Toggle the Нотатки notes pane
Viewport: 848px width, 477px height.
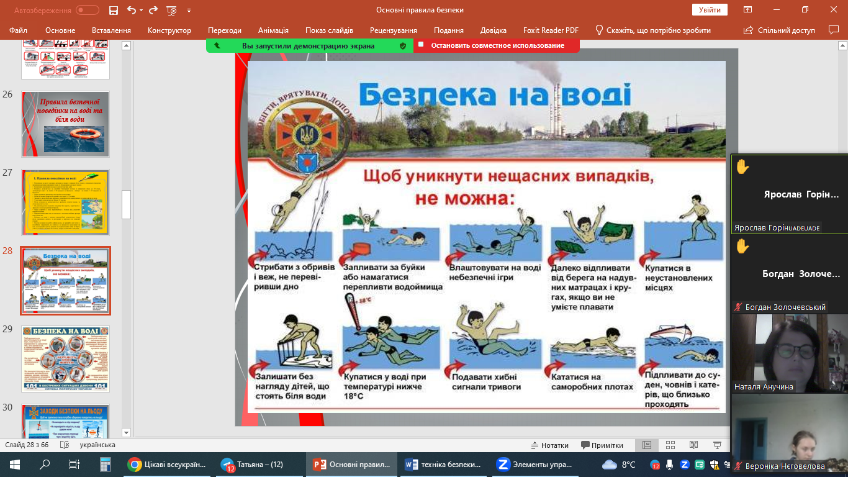point(549,445)
